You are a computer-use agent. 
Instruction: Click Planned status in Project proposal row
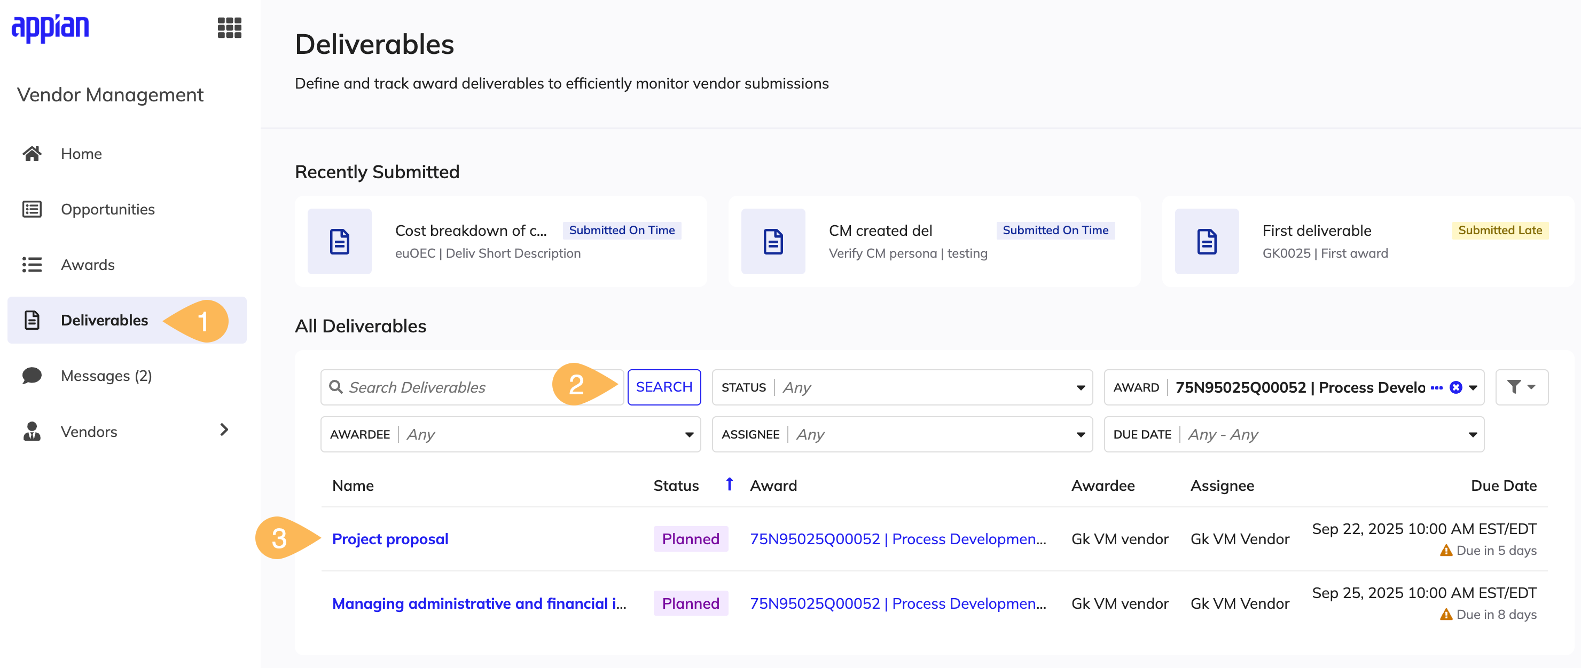(x=691, y=539)
